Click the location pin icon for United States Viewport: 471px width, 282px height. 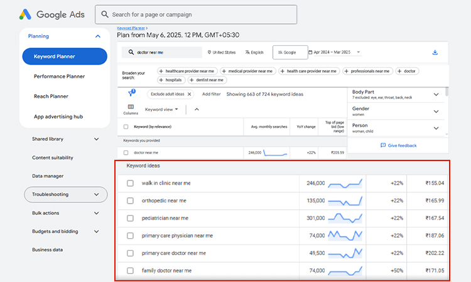click(x=209, y=52)
